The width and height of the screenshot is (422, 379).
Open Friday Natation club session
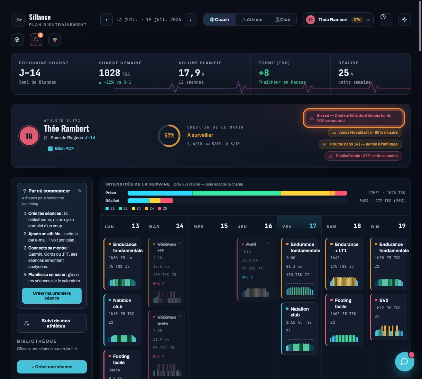(x=300, y=329)
